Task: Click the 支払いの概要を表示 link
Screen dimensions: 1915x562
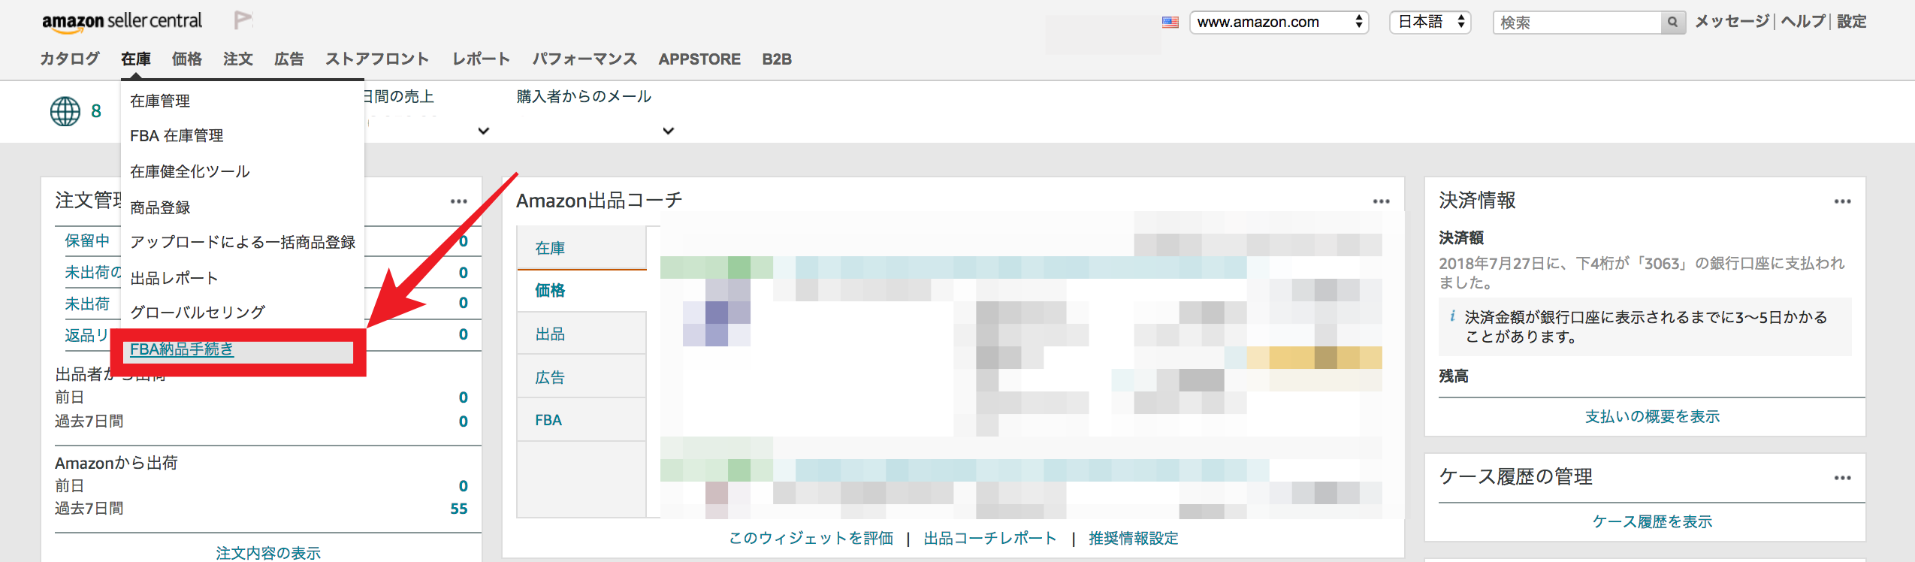Action: [1652, 416]
